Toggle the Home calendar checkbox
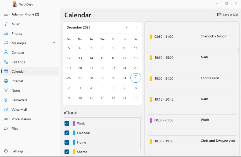 (67, 142)
